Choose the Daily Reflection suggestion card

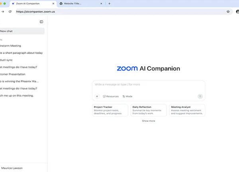(x=149, y=110)
